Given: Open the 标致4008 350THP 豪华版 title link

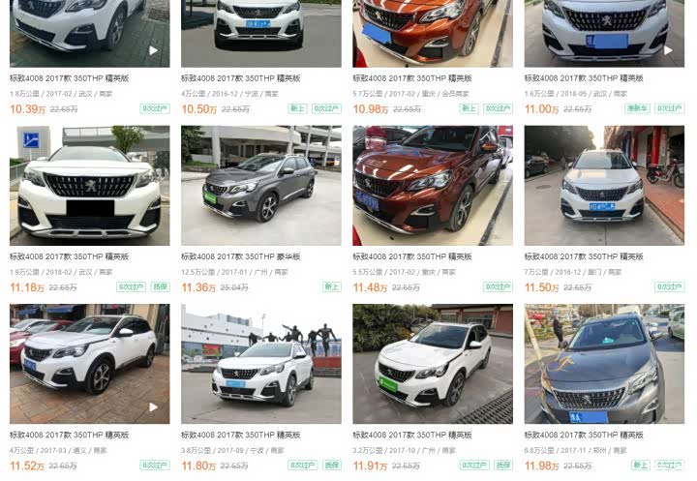Looking at the screenshot, I should [240, 256].
